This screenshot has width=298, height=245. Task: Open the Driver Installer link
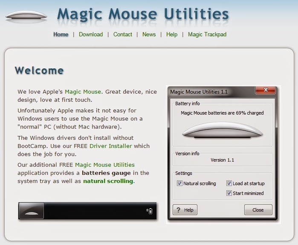pyautogui.click(x=111, y=146)
